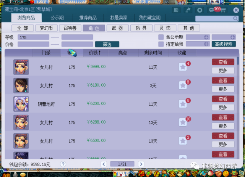The width and height of the screenshot is (245, 177).
Task: Open 高级搜索 advanced search
Action: pos(224,44)
